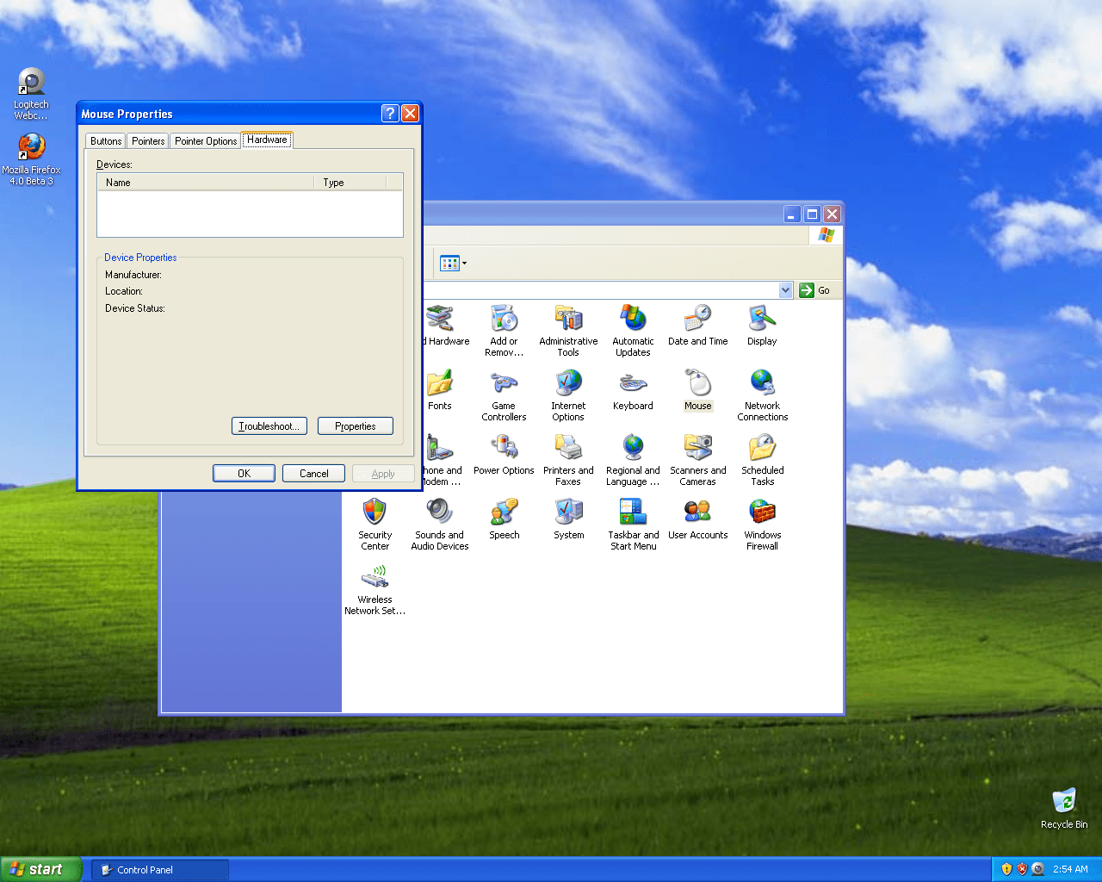Select the User Accounts icon

pyautogui.click(x=697, y=519)
